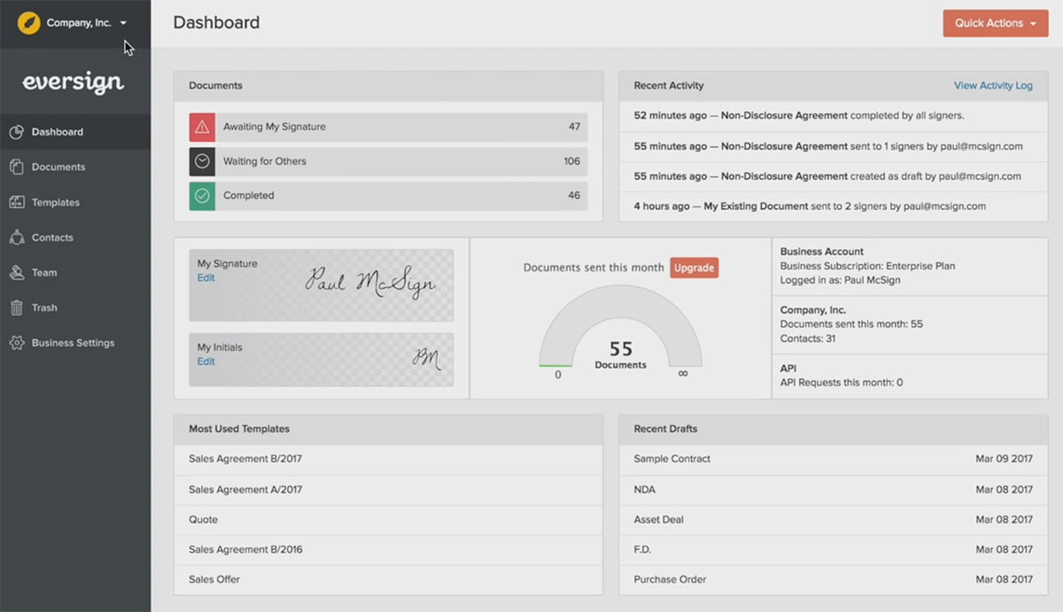Open the Purchase Order draft
The width and height of the screenshot is (1063, 612).
coord(833,579)
